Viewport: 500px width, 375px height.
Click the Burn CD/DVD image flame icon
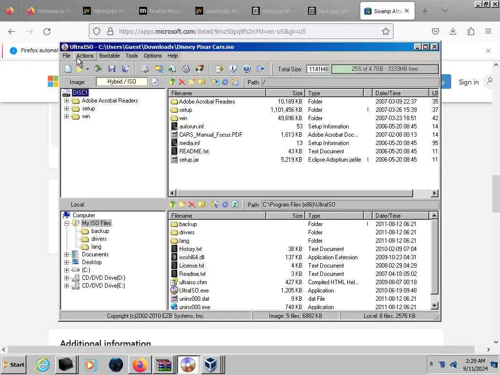pyautogui.click(x=200, y=68)
